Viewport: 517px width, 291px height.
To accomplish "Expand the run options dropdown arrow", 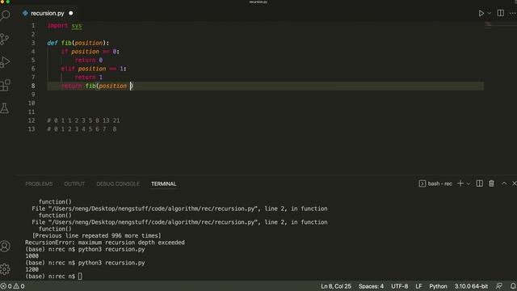I will coord(490,13).
